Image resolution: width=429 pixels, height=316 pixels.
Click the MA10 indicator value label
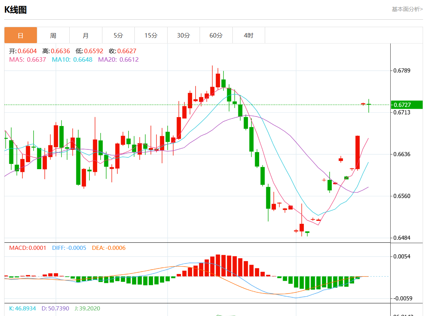[72, 59]
